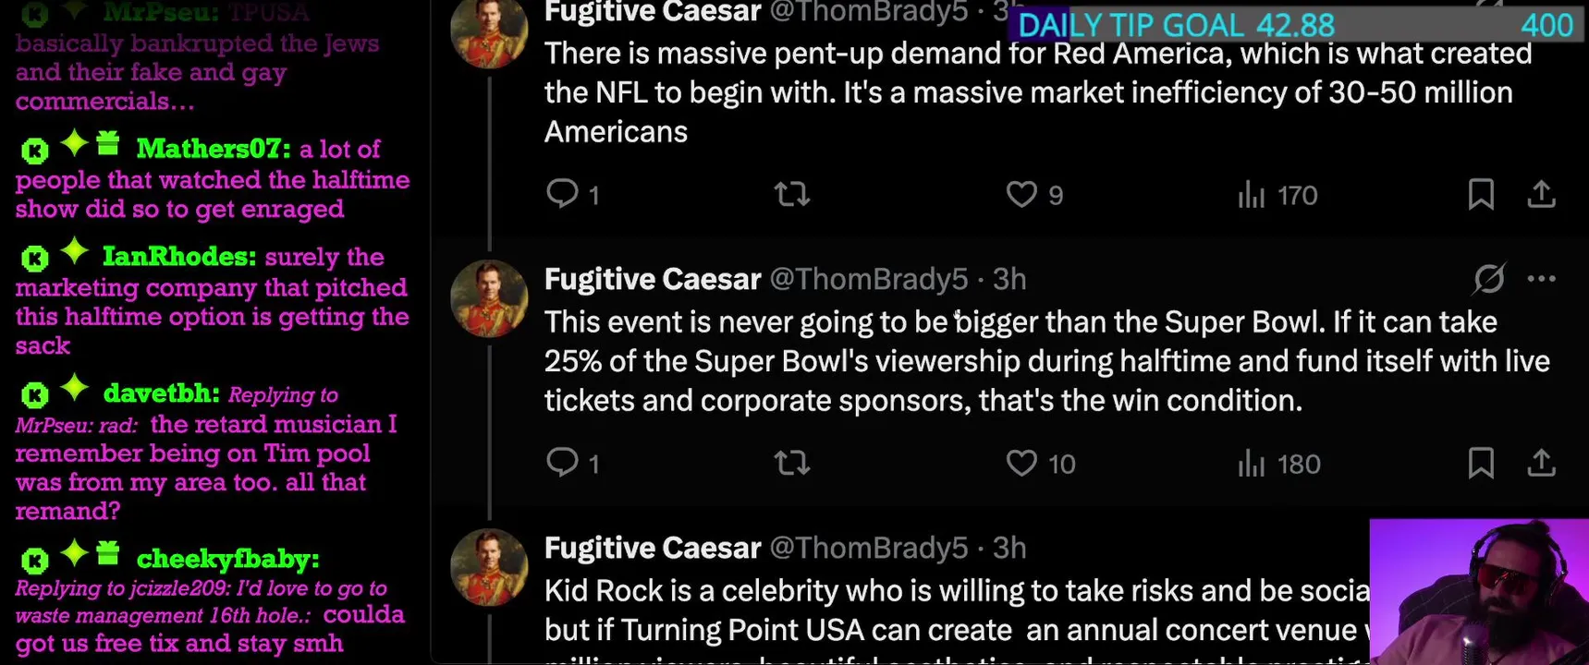This screenshot has height=665, width=1589.
Task: Open the three-dot more options menu
Action: coord(1541,279)
